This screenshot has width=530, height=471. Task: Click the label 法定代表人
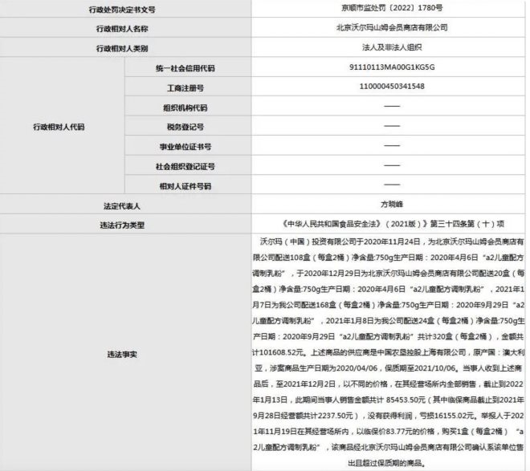point(122,206)
